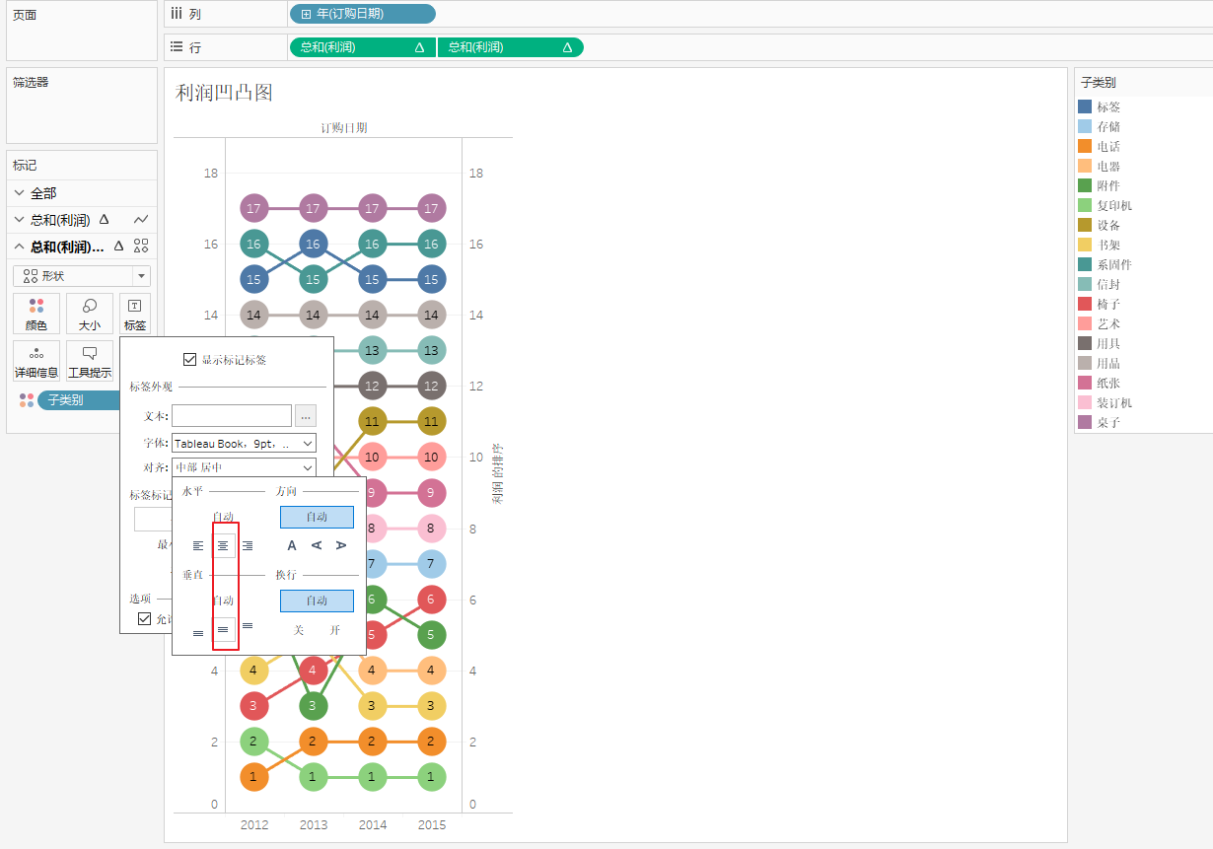The height and width of the screenshot is (849, 1213).
Task: Click the 椅子 legend color swatch
Action: (x=1085, y=304)
